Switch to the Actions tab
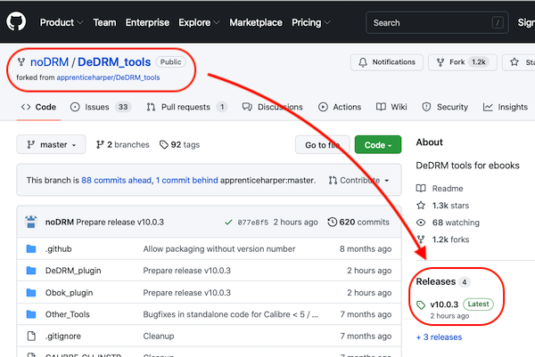Image resolution: width=535 pixels, height=357 pixels. click(x=340, y=107)
